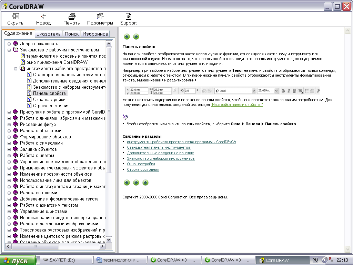Click the book icon beside Заливка объектов
Image resolution: width=353 pixels, height=265 pixels.
click(x=16, y=149)
